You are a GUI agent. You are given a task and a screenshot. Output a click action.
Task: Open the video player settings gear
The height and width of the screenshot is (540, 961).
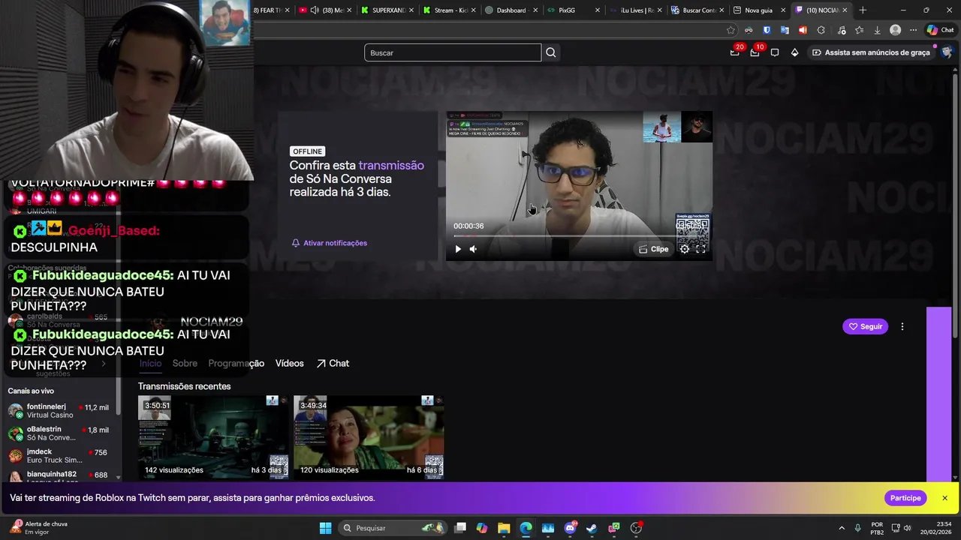coord(685,249)
